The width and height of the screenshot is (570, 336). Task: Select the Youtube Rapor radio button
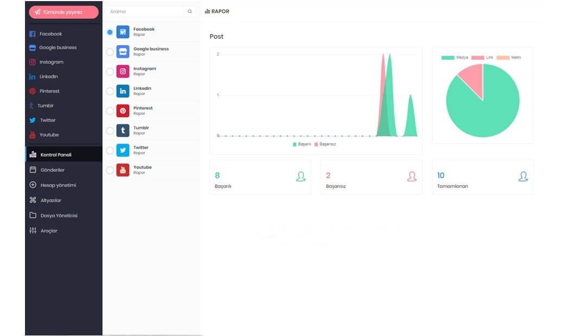tap(110, 170)
